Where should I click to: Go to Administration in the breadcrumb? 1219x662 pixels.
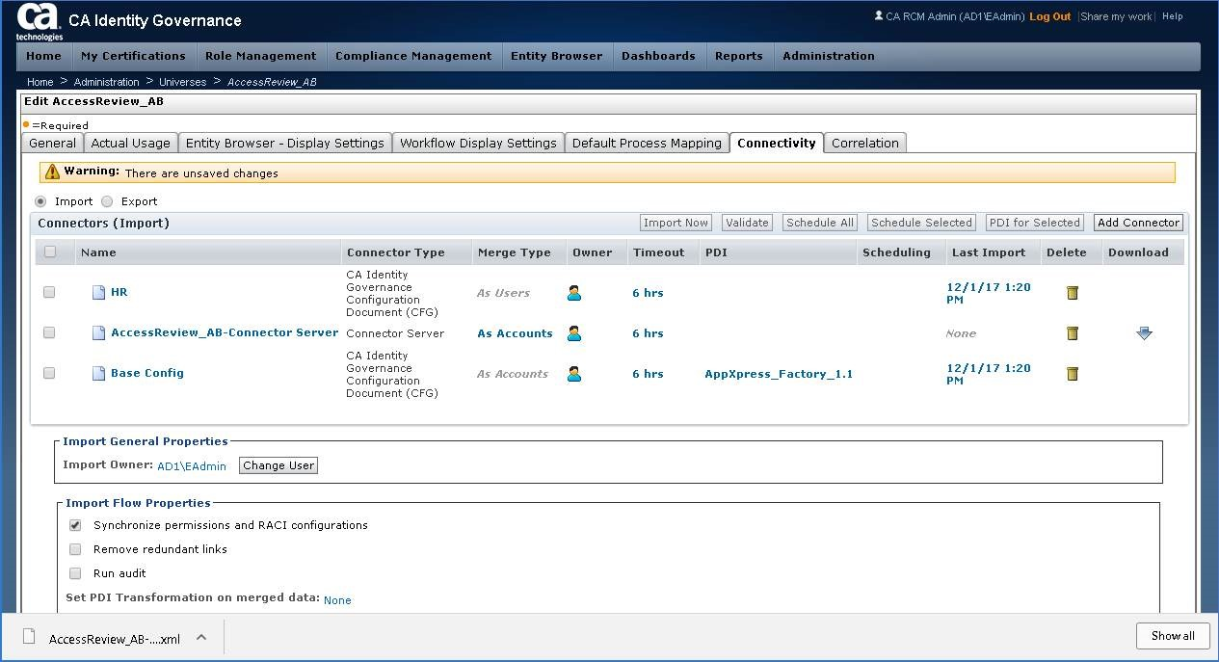pos(106,82)
